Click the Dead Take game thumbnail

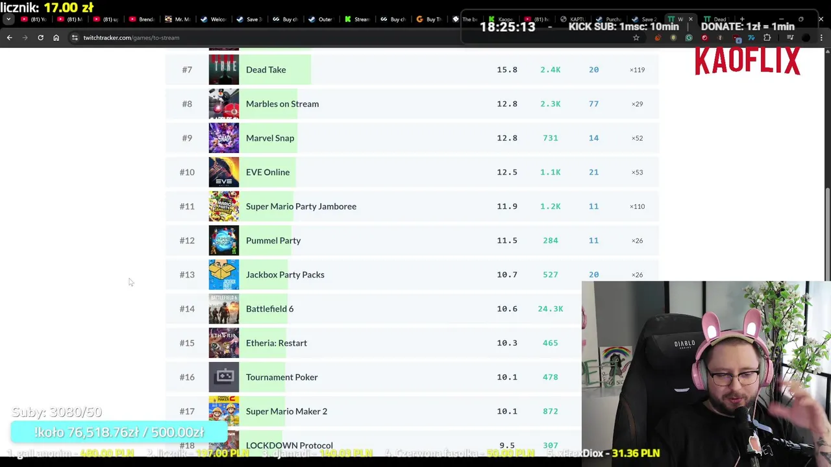(x=224, y=69)
